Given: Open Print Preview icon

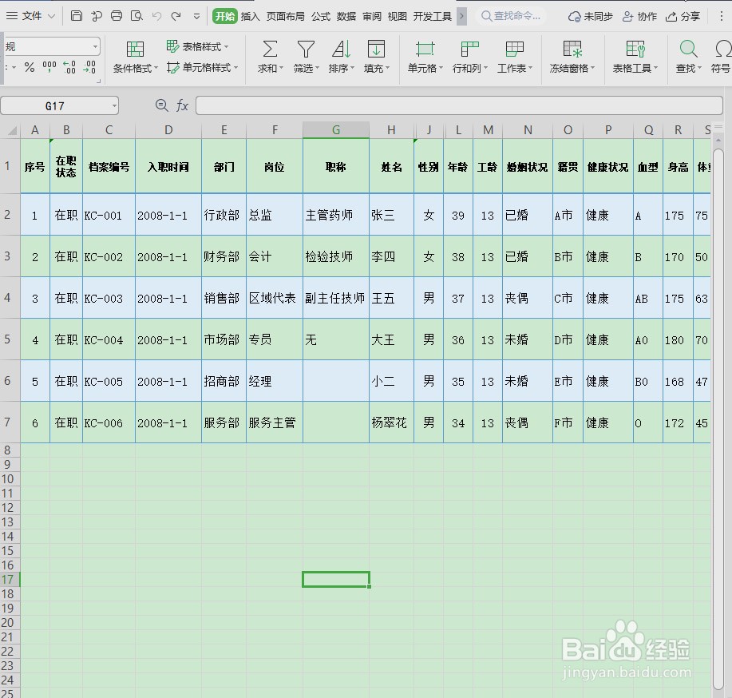Looking at the screenshot, I should pos(137,16).
